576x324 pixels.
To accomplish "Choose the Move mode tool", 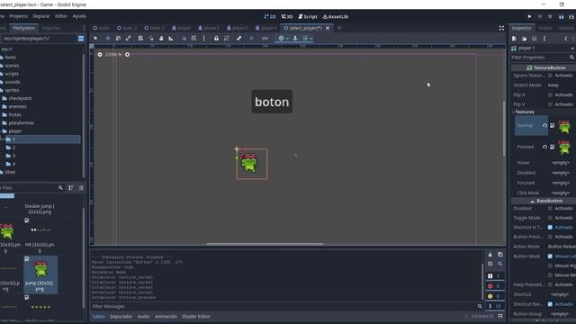I will 108,38.
